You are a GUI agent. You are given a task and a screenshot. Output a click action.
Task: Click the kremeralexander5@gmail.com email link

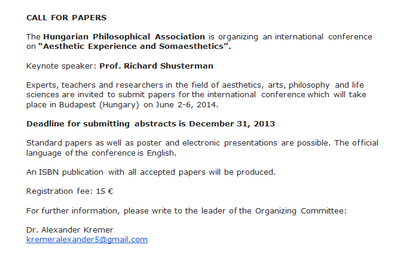click(x=87, y=240)
